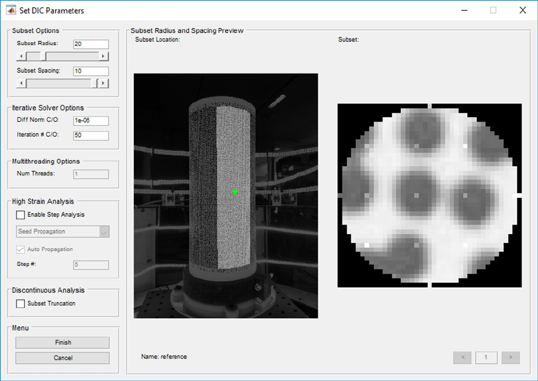Click the green subset marker on the cylinder
Screen dimensions: 538x381
[235, 191]
